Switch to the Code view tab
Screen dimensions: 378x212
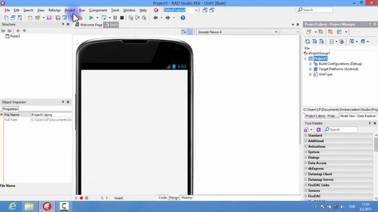click(x=162, y=198)
